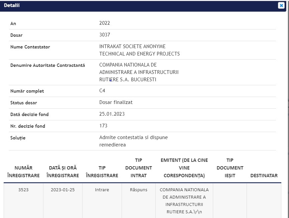Image resolution: width=289 pixels, height=218 pixels.
Task: Close the Detalii dialog
Action: (281, 5)
